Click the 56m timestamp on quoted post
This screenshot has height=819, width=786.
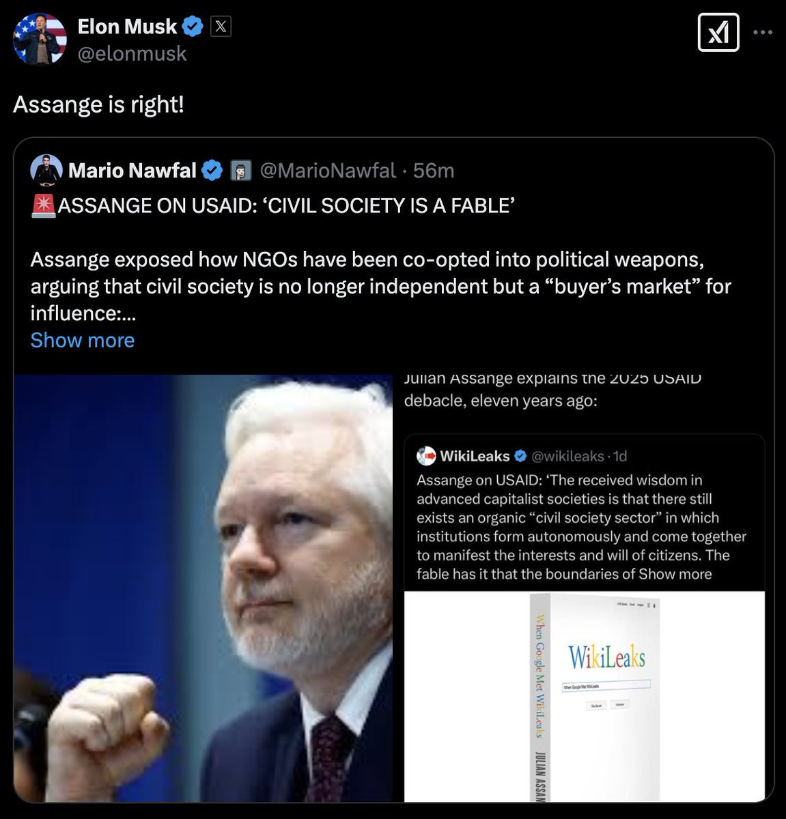click(434, 170)
